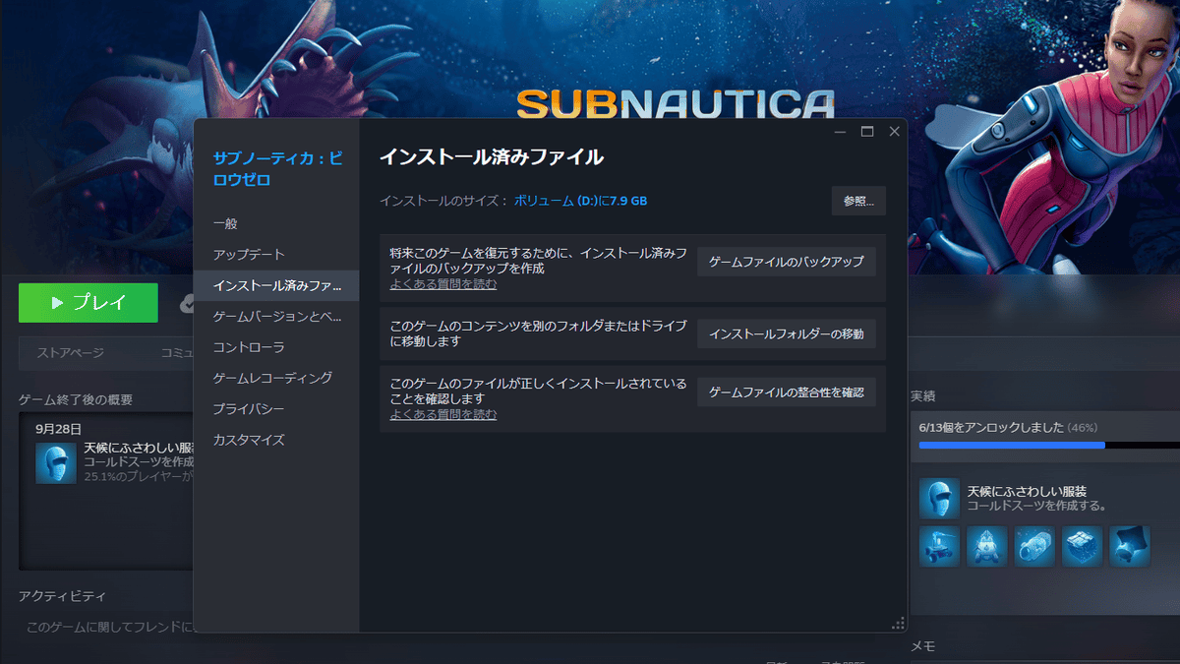The height and width of the screenshot is (664, 1180).
Task: Click インストールフォルダーの移動 button
Action: pyautogui.click(x=787, y=333)
